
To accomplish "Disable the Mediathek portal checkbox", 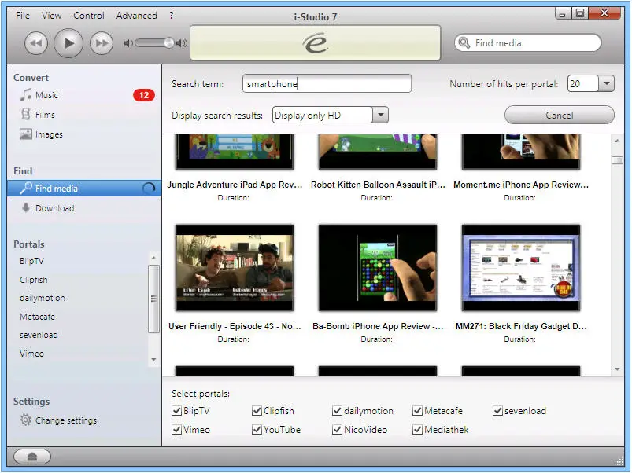I will coord(418,430).
